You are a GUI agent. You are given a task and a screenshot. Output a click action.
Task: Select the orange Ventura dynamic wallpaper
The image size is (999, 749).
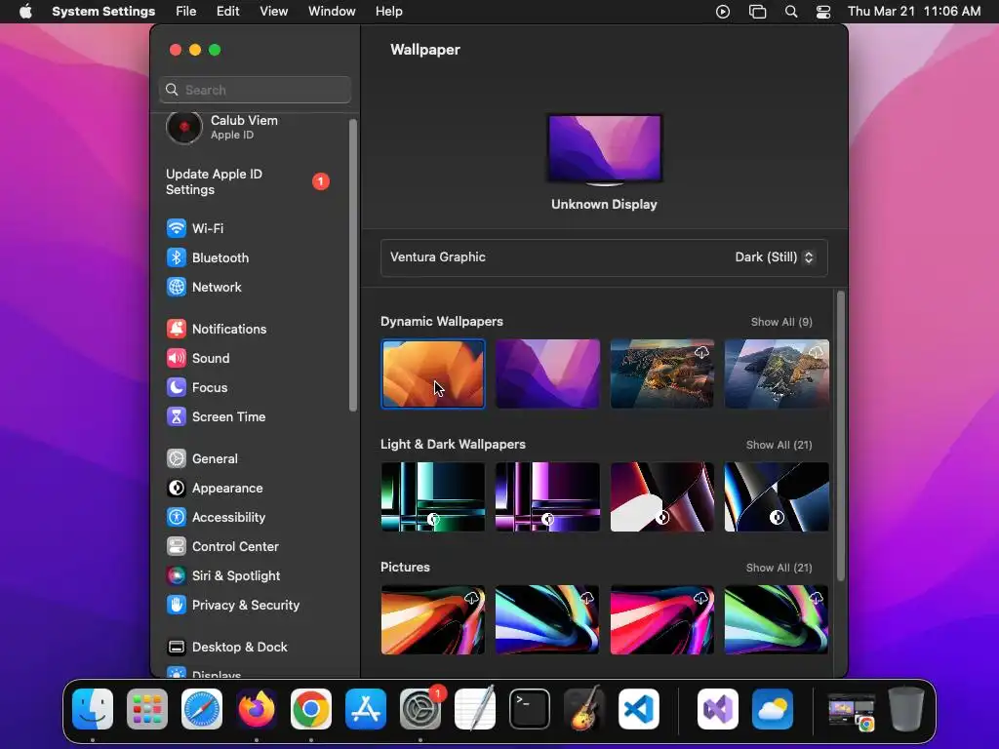(432, 374)
